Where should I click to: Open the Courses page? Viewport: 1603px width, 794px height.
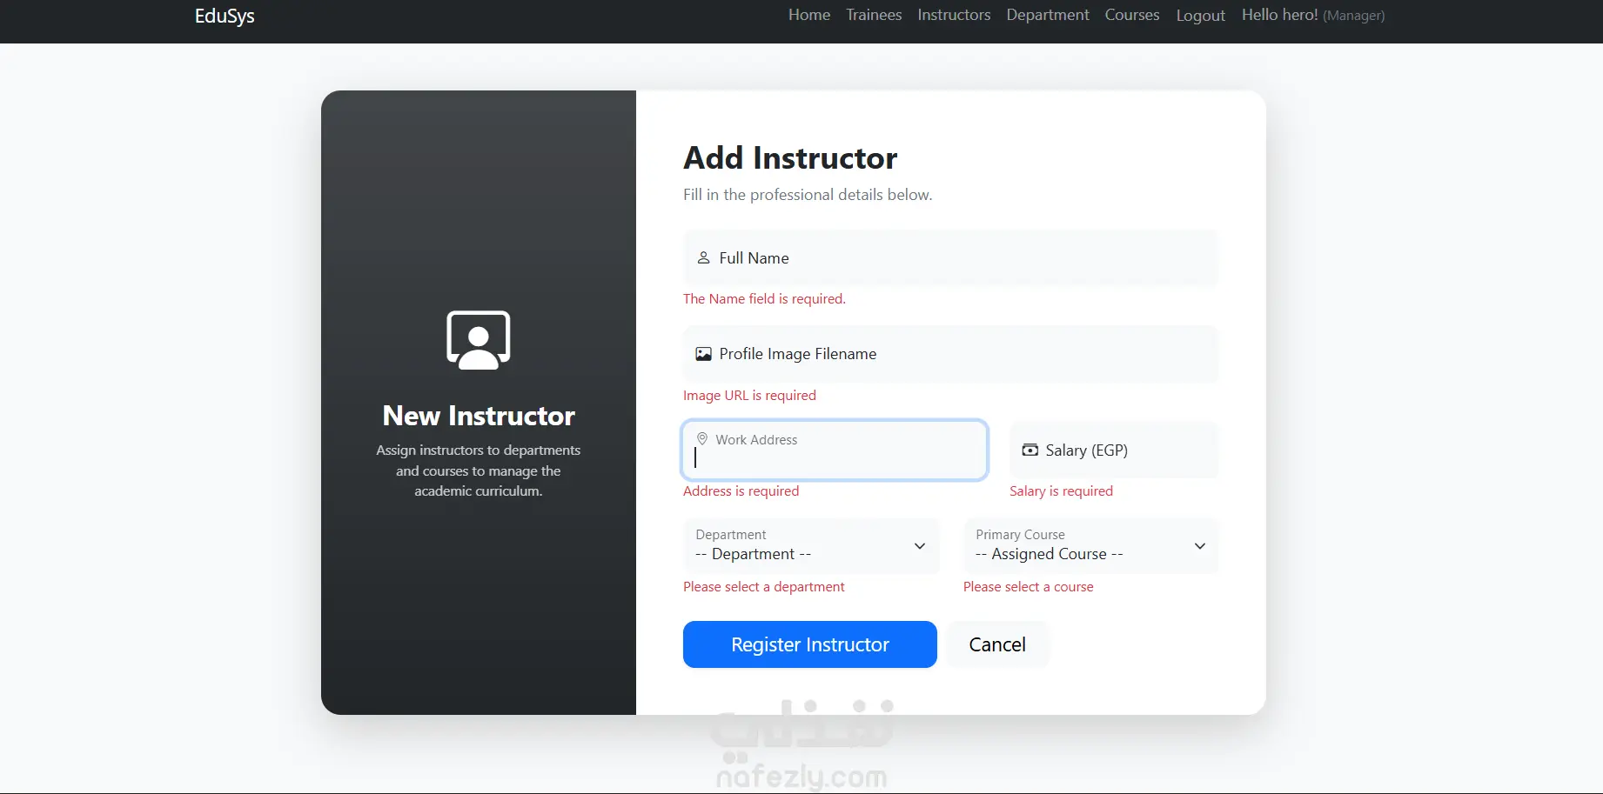coord(1132,15)
